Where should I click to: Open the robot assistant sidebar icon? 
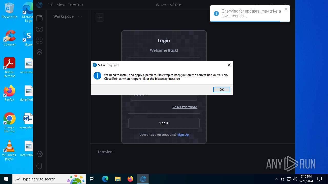pyautogui.click(x=39, y=29)
